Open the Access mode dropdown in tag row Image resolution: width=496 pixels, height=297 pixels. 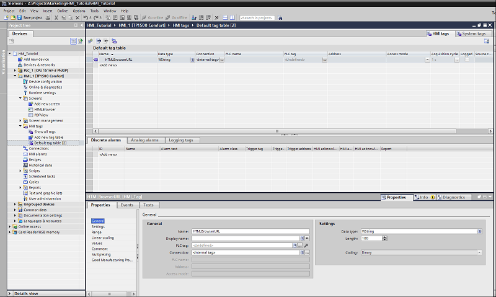427,60
